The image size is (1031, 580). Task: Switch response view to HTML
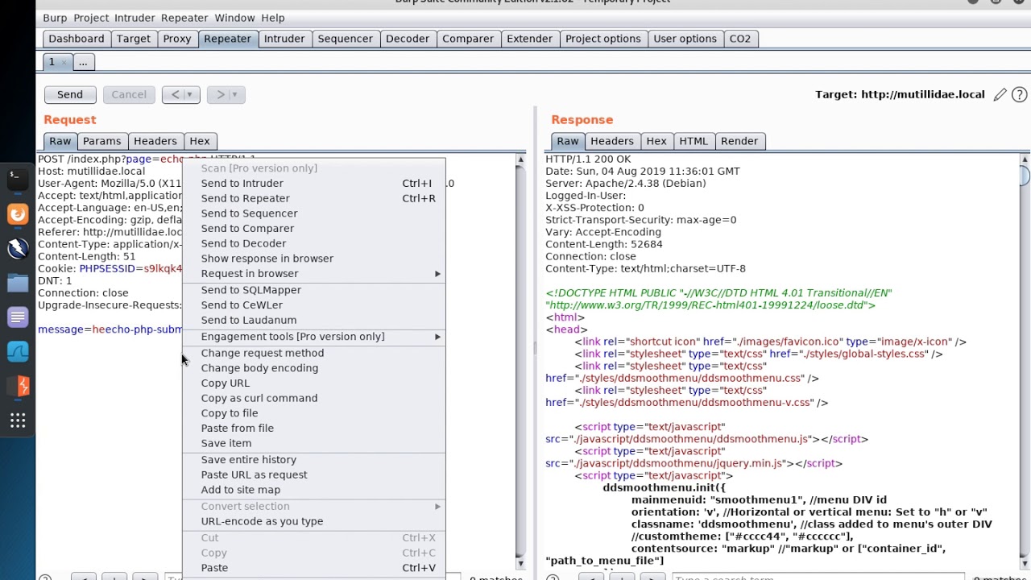(694, 141)
